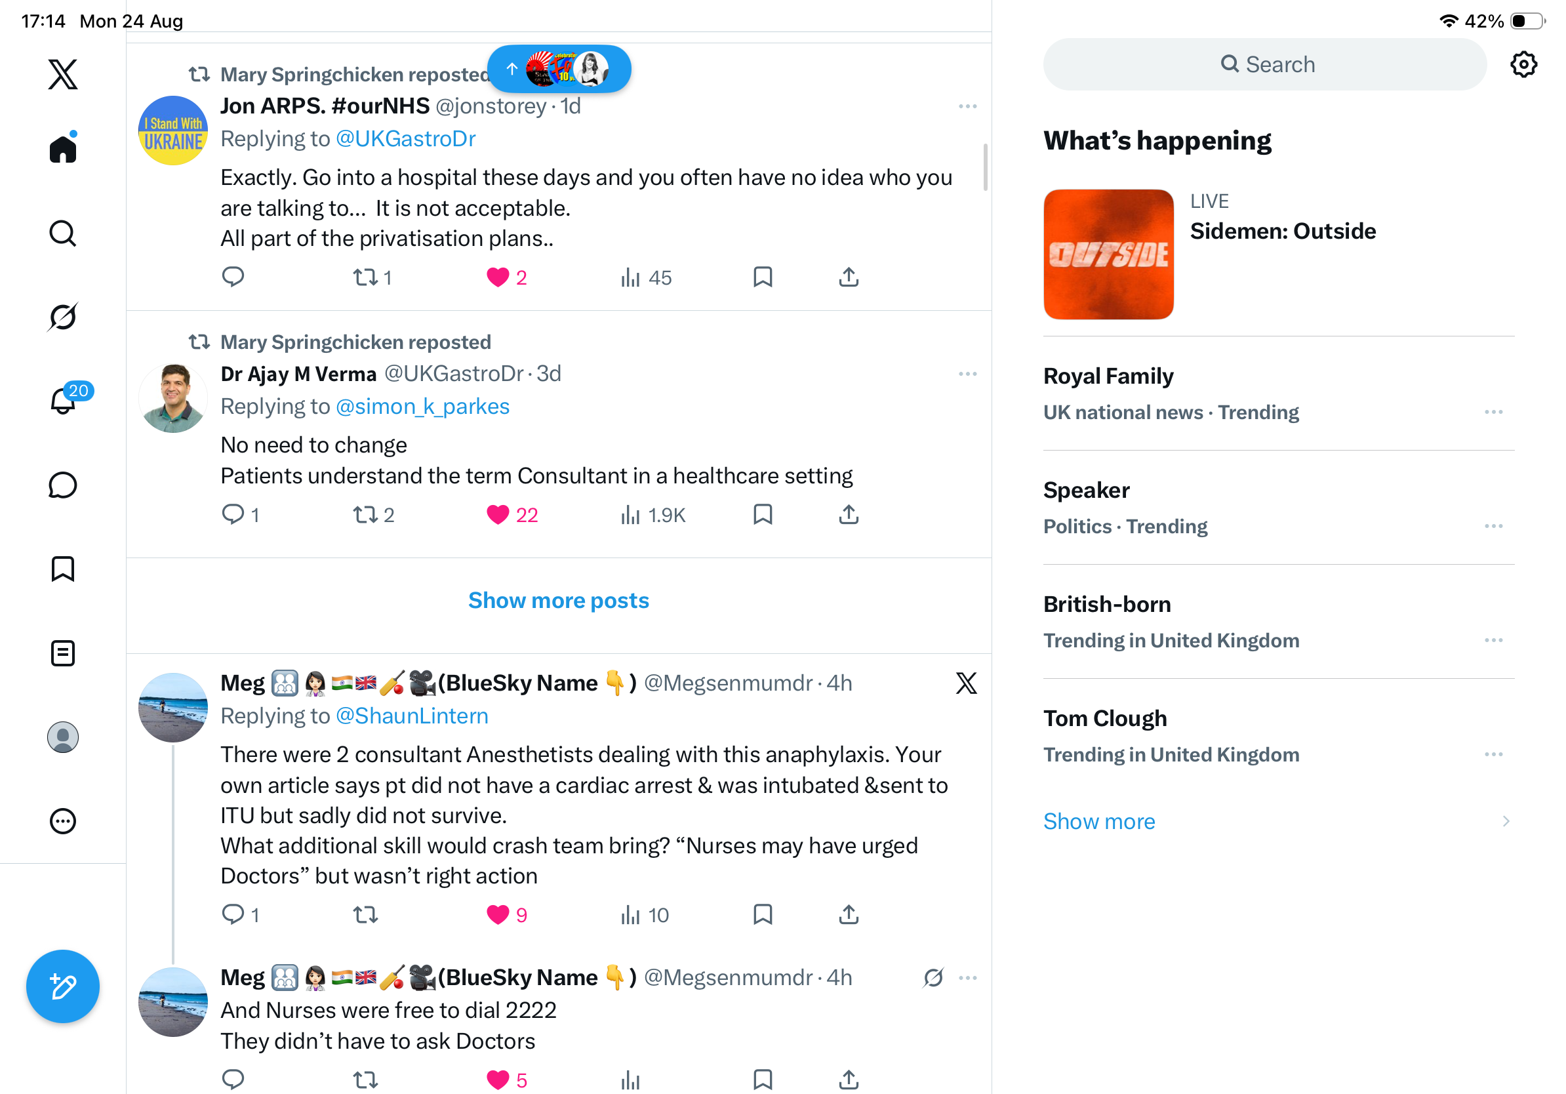The height and width of the screenshot is (1094, 1566).
Task: Go to Home tab in sidebar
Action: [x=63, y=148]
